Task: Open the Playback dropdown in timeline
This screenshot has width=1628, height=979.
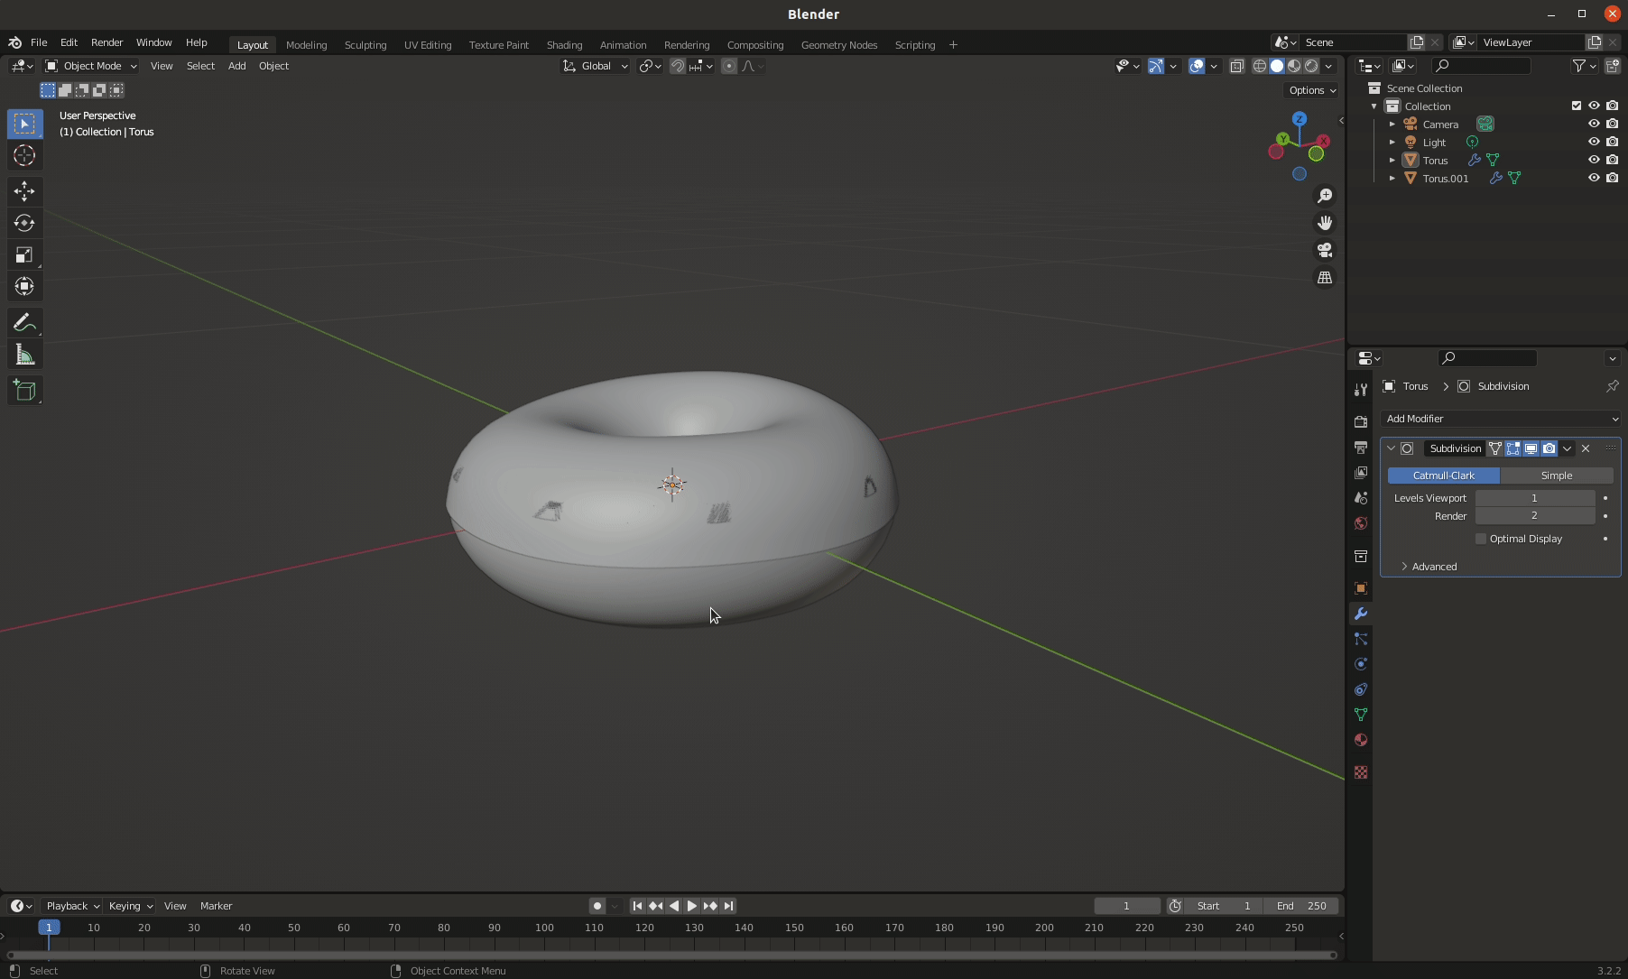Action: [72, 906]
